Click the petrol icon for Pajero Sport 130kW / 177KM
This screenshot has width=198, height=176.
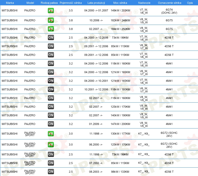tap(51, 134)
